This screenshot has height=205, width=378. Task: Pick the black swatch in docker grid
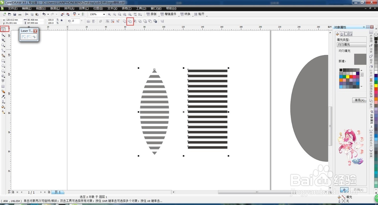click(341, 70)
